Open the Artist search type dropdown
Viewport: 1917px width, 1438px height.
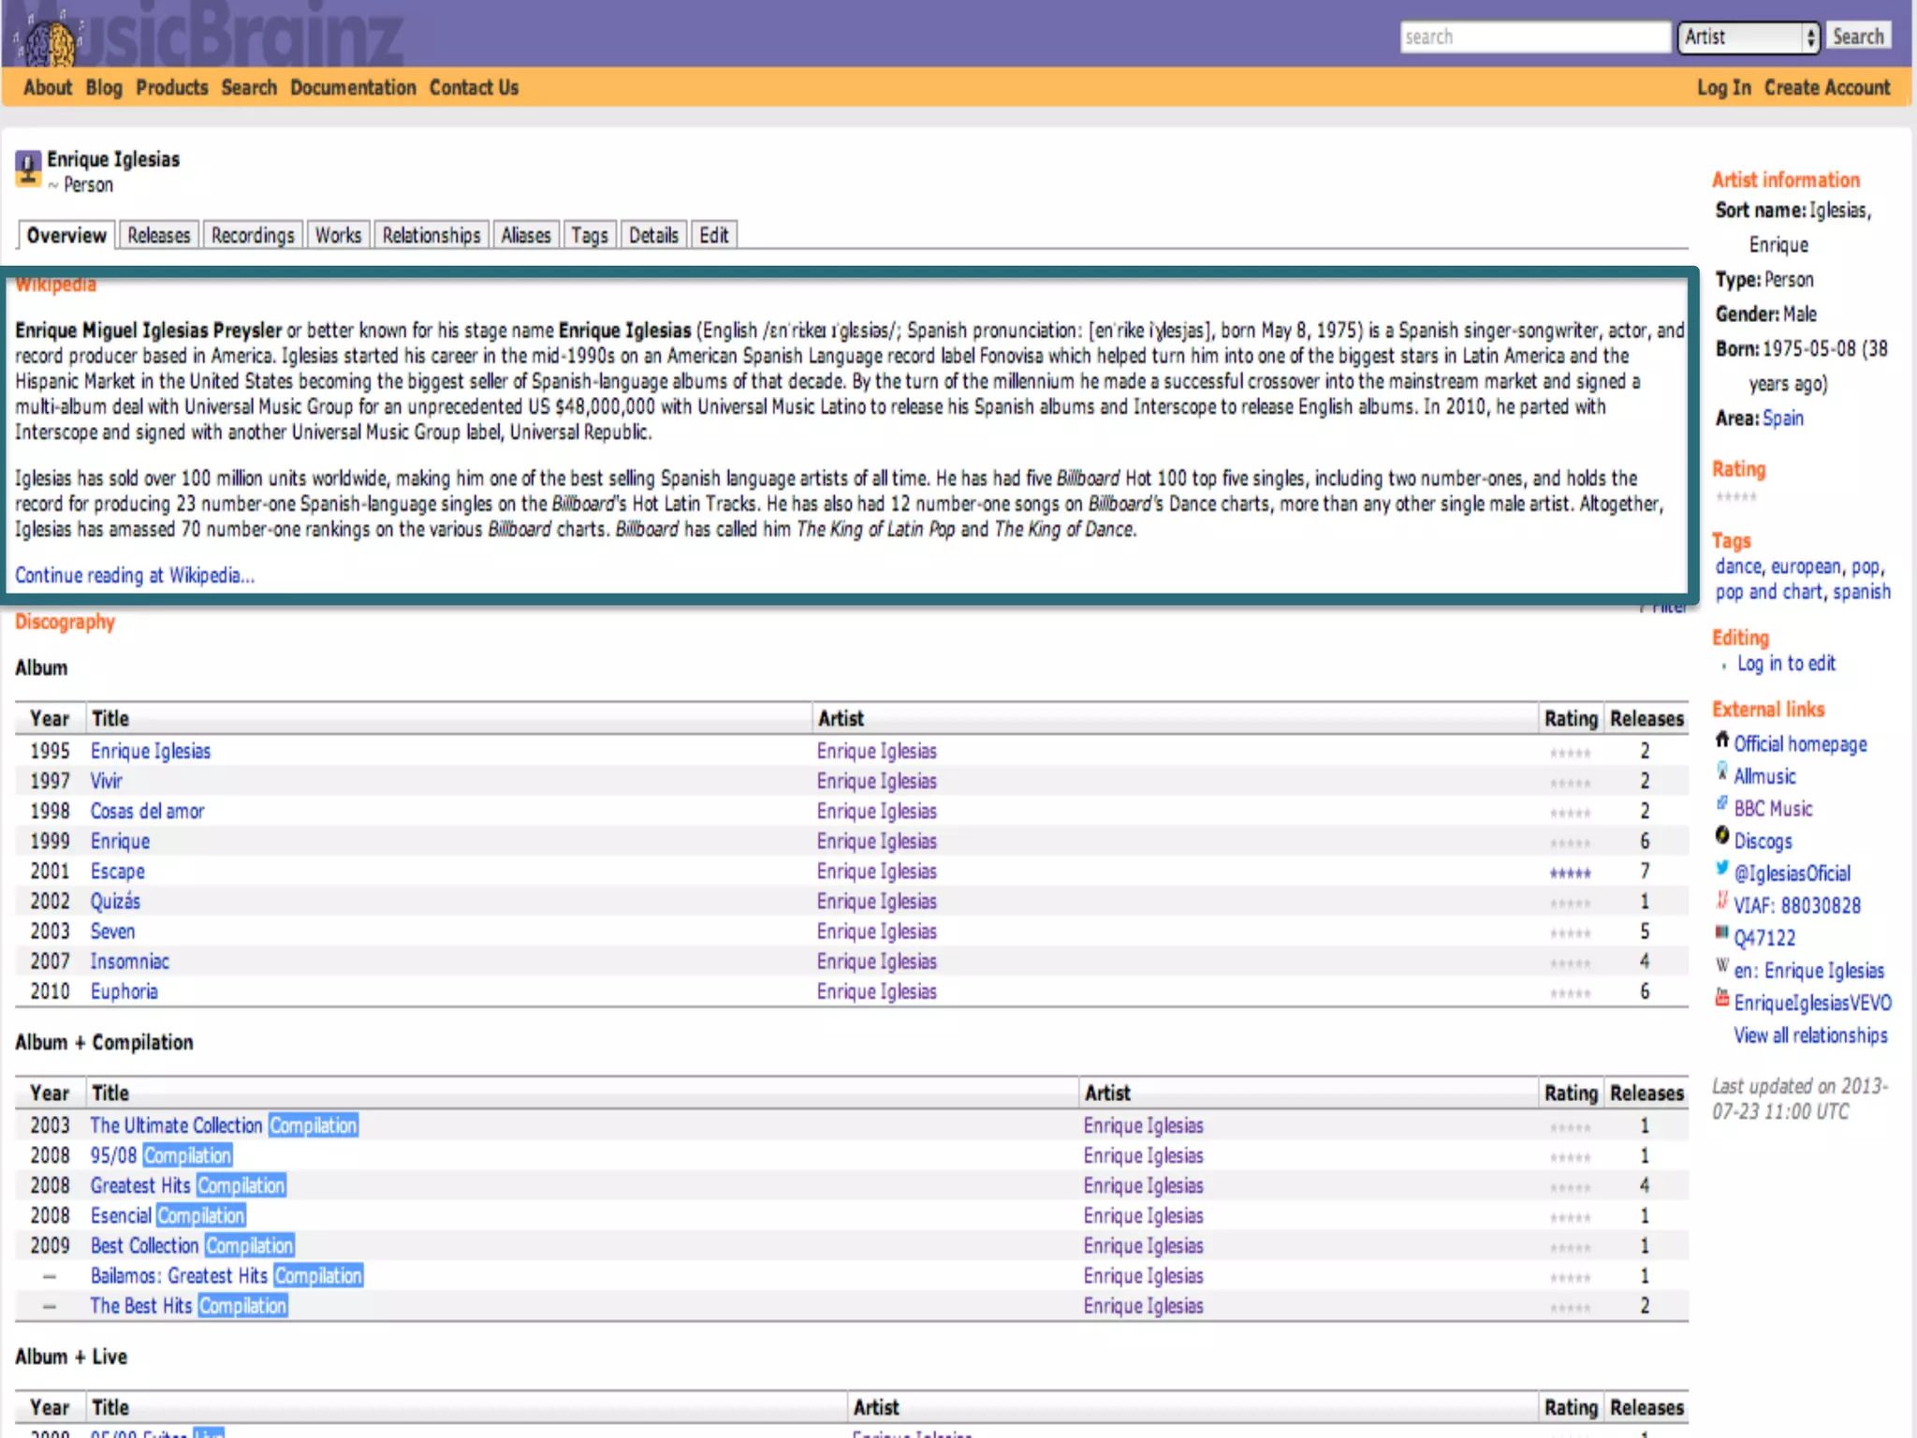(x=1748, y=37)
